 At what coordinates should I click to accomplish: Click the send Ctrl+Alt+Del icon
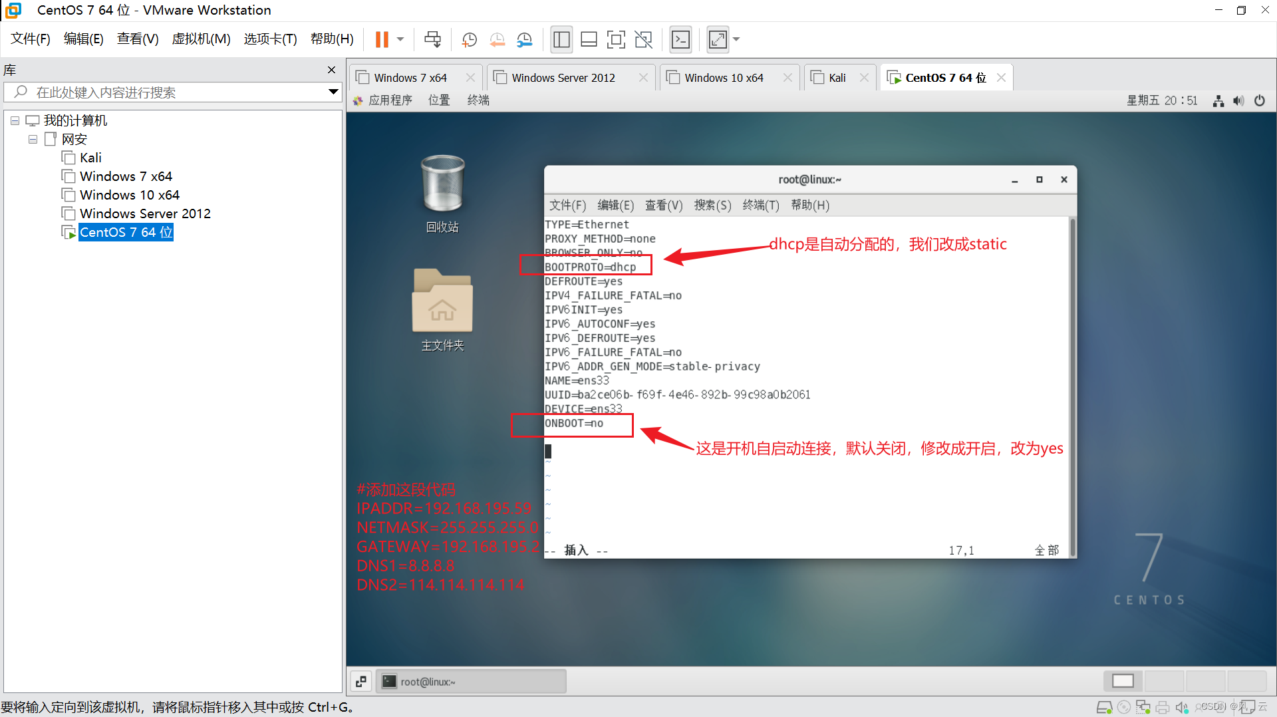tap(432, 39)
